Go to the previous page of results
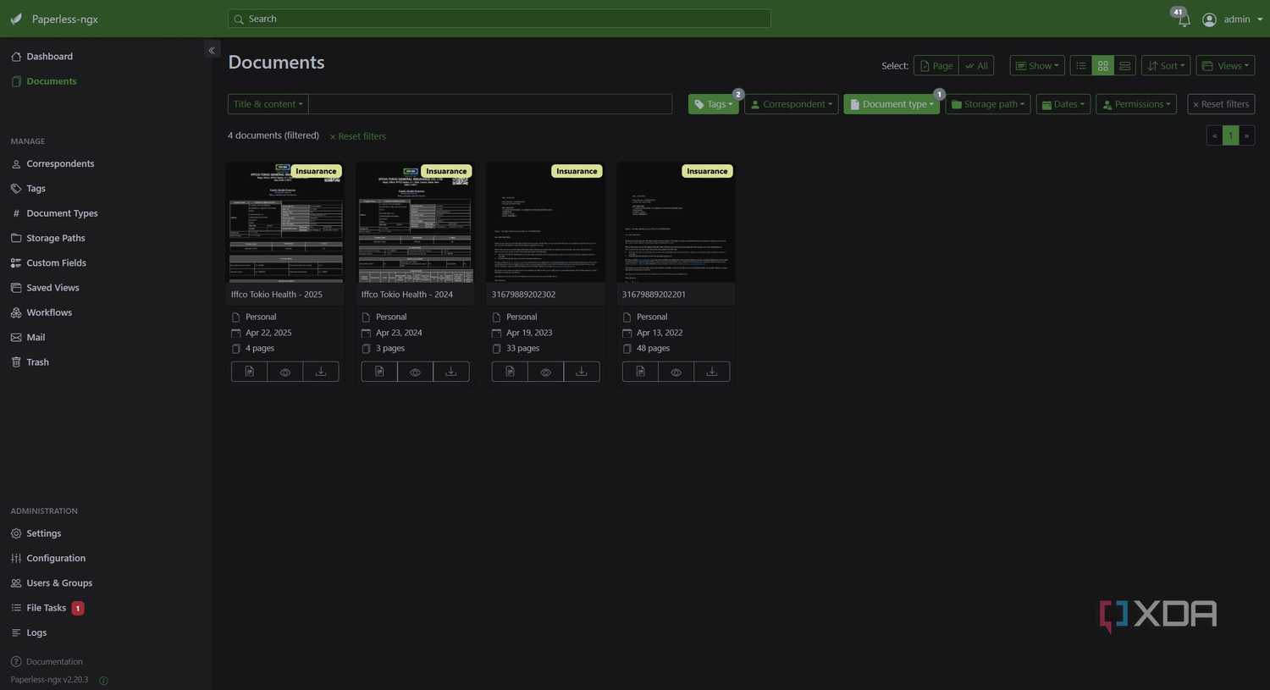Viewport: 1270px width, 690px height. pyautogui.click(x=1214, y=135)
